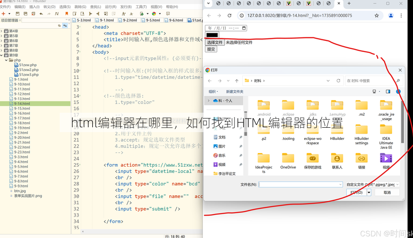Viewport: 413px width, 238px height.
Task: Open the dropdown arrow beside the New plus icon
Action: point(10,14)
